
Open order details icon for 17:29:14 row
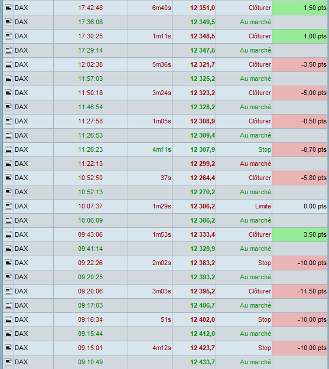pos(8,50)
